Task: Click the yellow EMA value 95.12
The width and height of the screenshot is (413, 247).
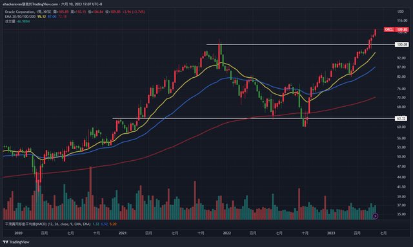Action: pyautogui.click(x=41, y=17)
